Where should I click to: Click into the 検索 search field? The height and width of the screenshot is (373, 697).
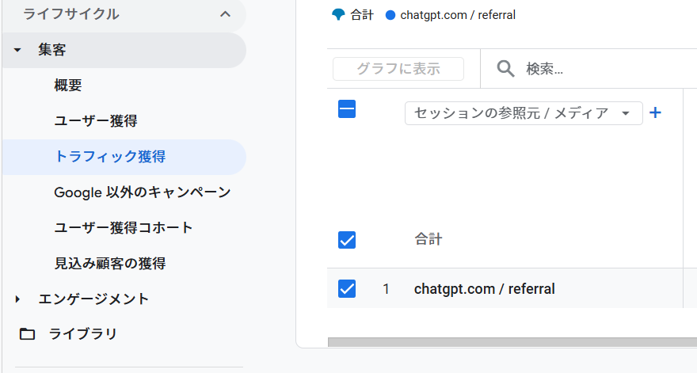602,69
